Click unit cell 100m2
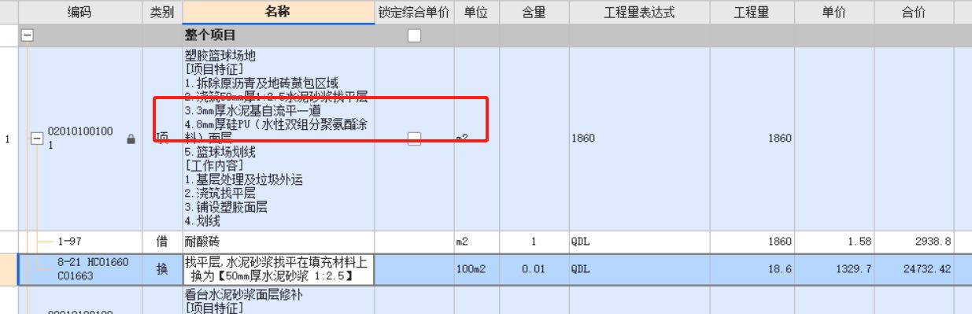This screenshot has width=972, height=314. 476,269
